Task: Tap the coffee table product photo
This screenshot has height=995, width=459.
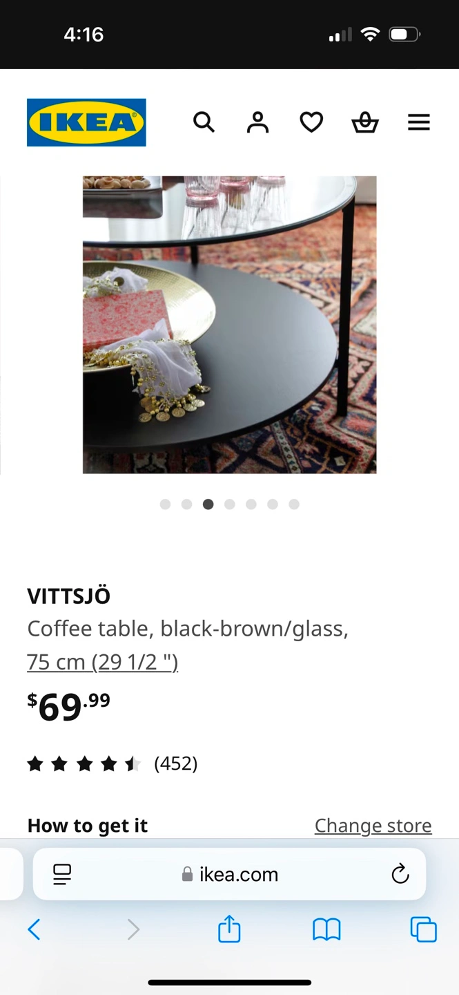Action: pos(230,325)
